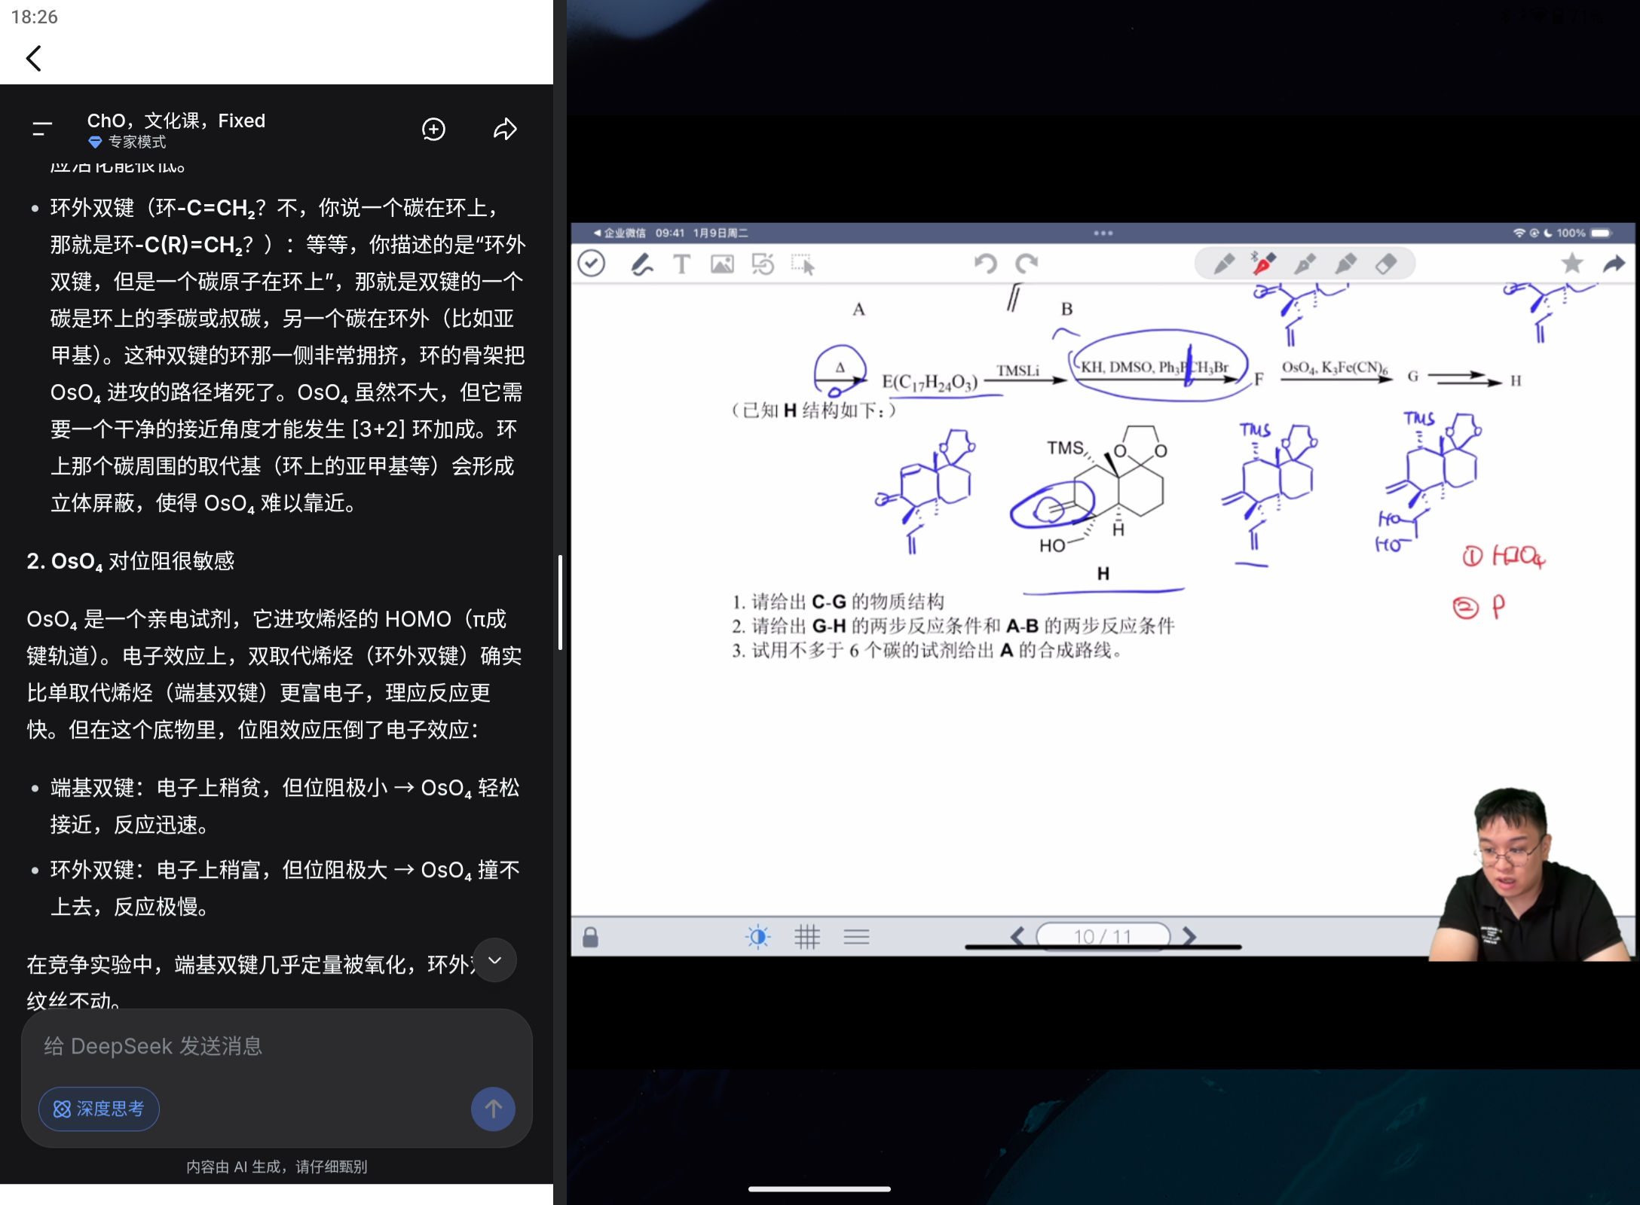Choose the selection cursor tool
Image resolution: width=1640 pixels, height=1205 pixels.
pos(803,264)
